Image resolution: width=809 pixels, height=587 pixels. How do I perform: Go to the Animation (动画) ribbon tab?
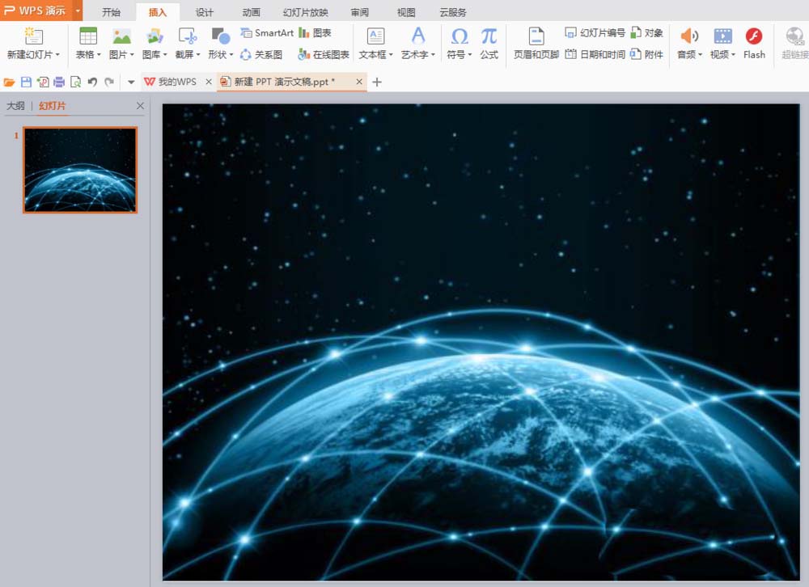(x=252, y=12)
